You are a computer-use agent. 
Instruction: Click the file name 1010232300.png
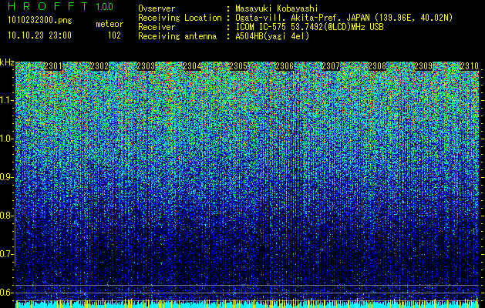point(40,21)
